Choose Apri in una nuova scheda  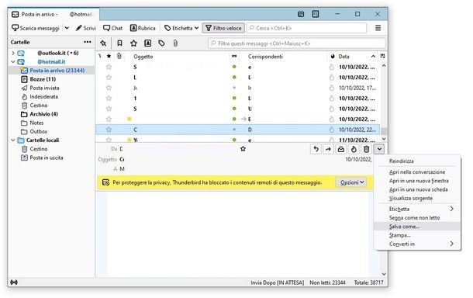click(x=417, y=189)
